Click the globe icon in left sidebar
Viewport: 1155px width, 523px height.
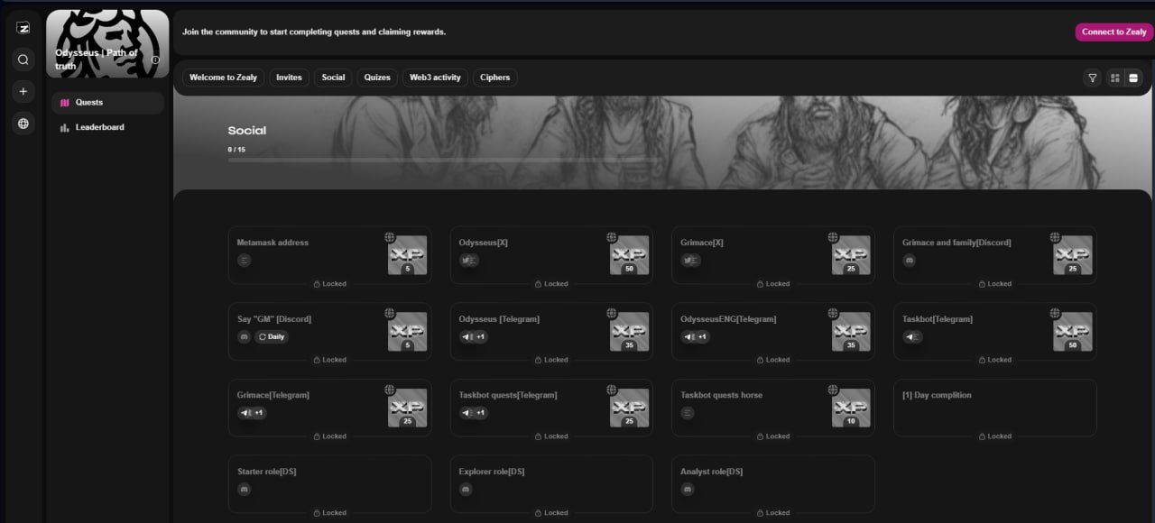tap(23, 124)
